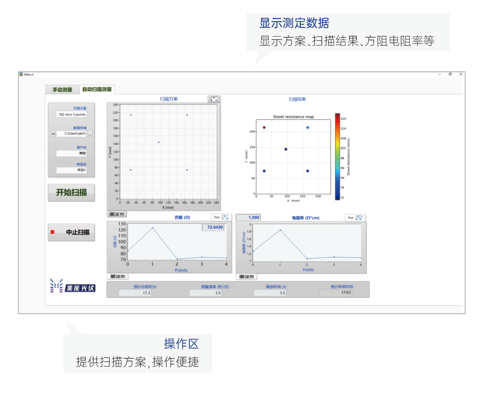Click the scan points icon above 扫描方案 chart
The height and width of the screenshot is (393, 499).
(x=215, y=98)
